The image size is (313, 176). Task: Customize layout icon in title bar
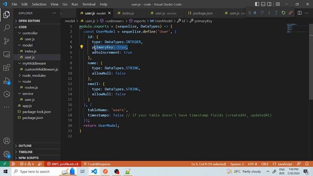click(278, 4)
